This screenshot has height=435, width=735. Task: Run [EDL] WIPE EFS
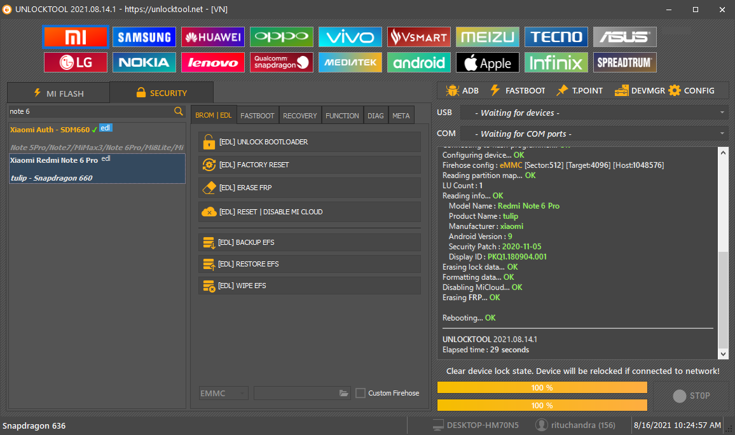pos(310,286)
